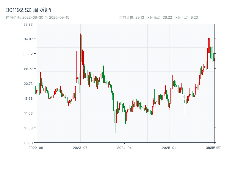This screenshot has width=238, height=178.
Task: Click the 区间低点: 9.23 label
Action: point(186,18)
